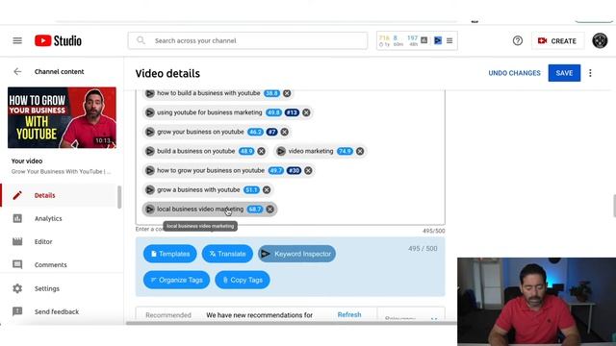Click the Settings gear icon
The height and width of the screenshot is (346, 616).
tap(17, 288)
